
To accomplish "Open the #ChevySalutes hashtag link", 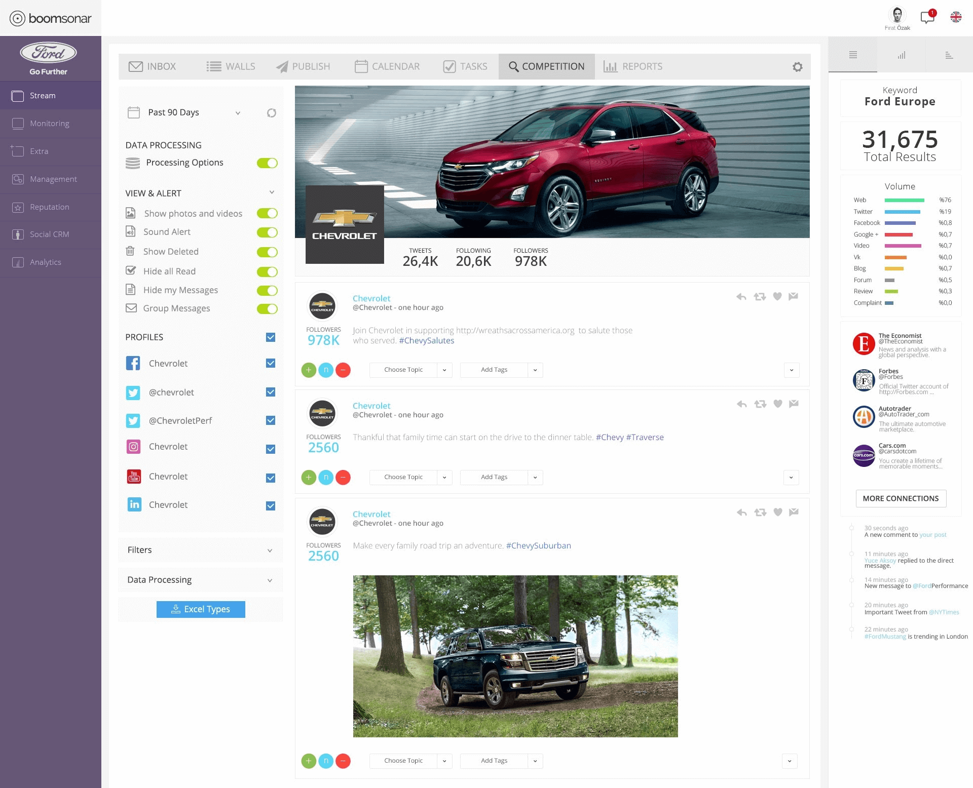I will click(427, 341).
